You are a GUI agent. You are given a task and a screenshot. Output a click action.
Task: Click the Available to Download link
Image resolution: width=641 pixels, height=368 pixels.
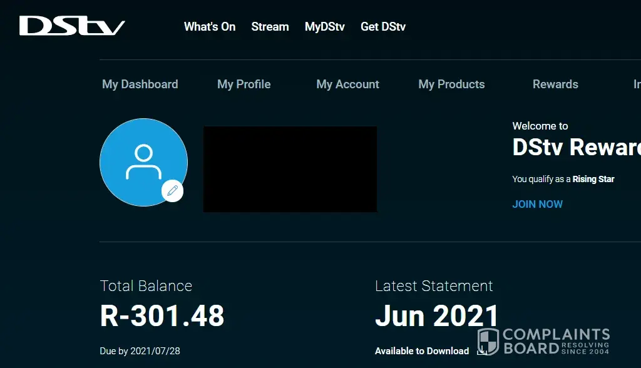tap(422, 351)
